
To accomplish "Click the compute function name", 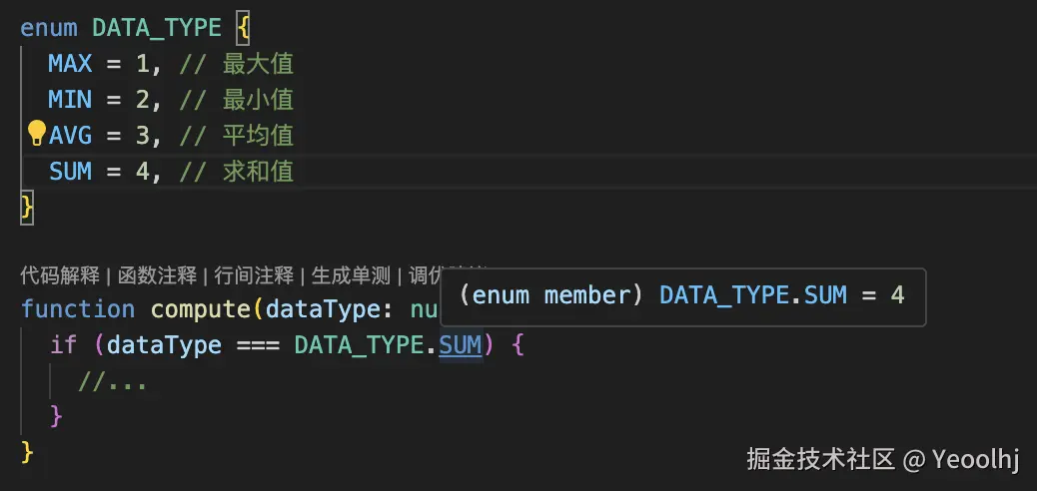I will pos(203,309).
